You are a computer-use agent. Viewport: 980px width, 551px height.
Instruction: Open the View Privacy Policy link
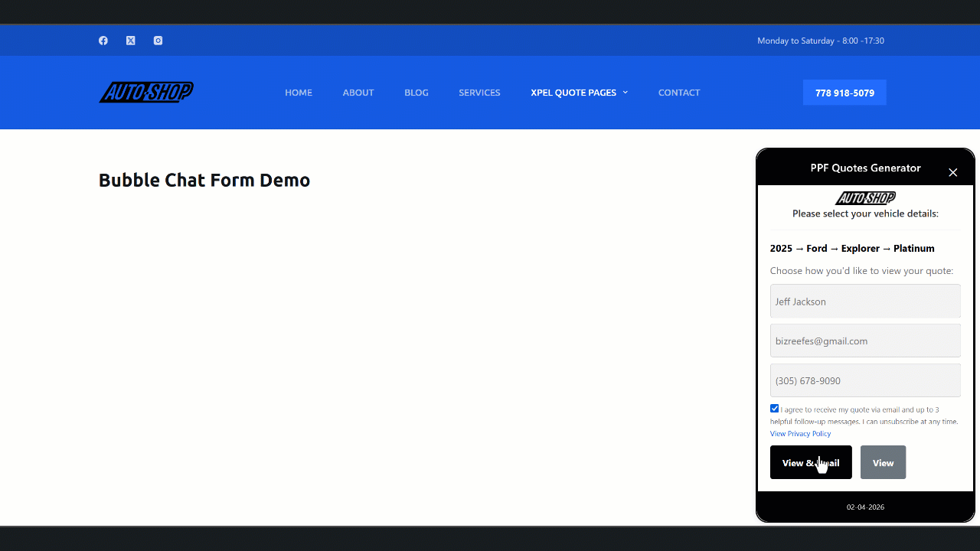point(800,434)
